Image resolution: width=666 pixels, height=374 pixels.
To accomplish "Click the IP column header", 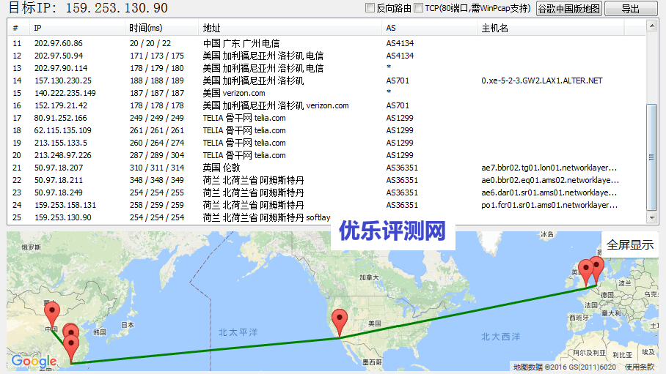I will [x=38, y=28].
